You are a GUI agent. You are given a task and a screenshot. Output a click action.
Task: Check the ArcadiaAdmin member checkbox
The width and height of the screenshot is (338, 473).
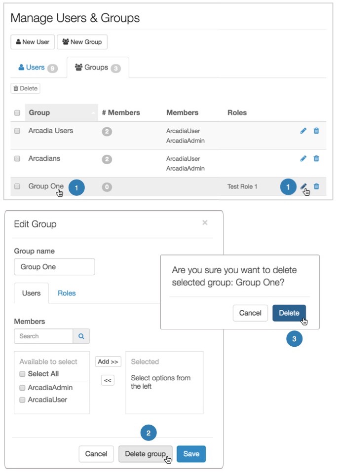click(22, 388)
